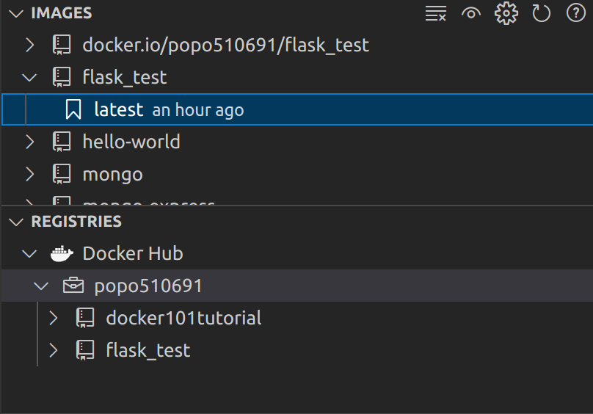The width and height of the screenshot is (593, 414).
Task: Click repository icon beside hello-world
Action: click(x=62, y=142)
